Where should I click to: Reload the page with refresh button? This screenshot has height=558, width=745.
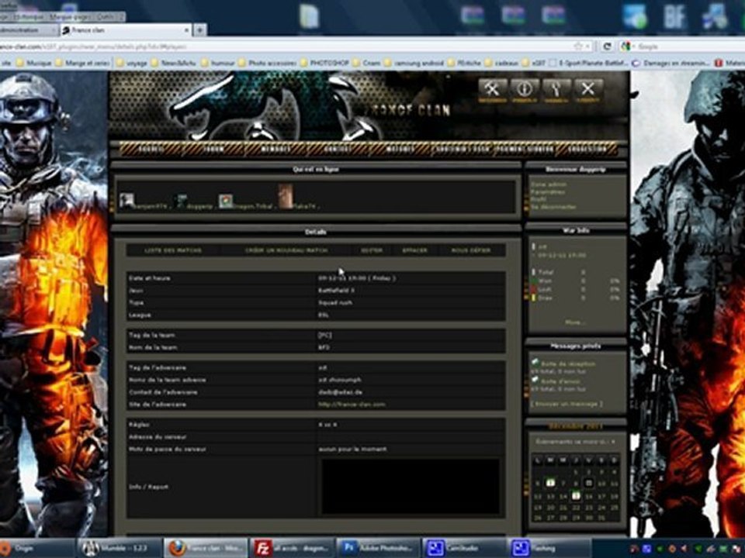[607, 46]
